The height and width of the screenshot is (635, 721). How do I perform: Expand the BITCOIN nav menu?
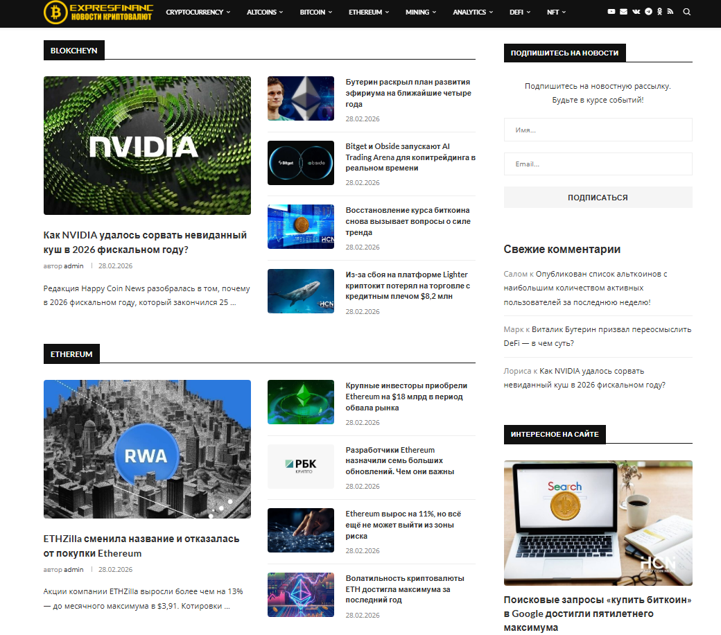coord(315,12)
